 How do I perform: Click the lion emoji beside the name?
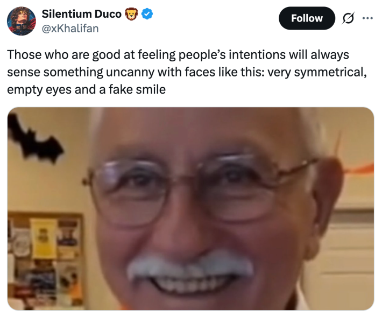tap(132, 14)
